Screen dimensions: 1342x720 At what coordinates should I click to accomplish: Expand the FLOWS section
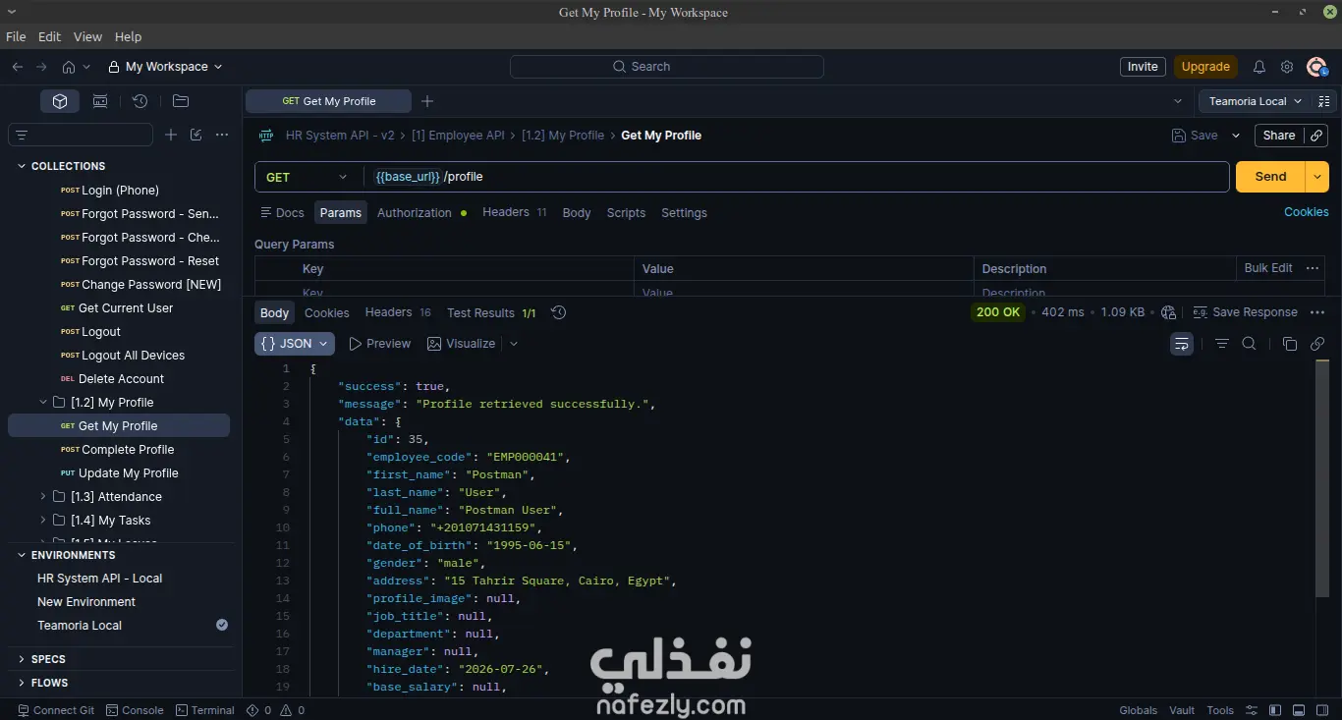pyautogui.click(x=22, y=683)
